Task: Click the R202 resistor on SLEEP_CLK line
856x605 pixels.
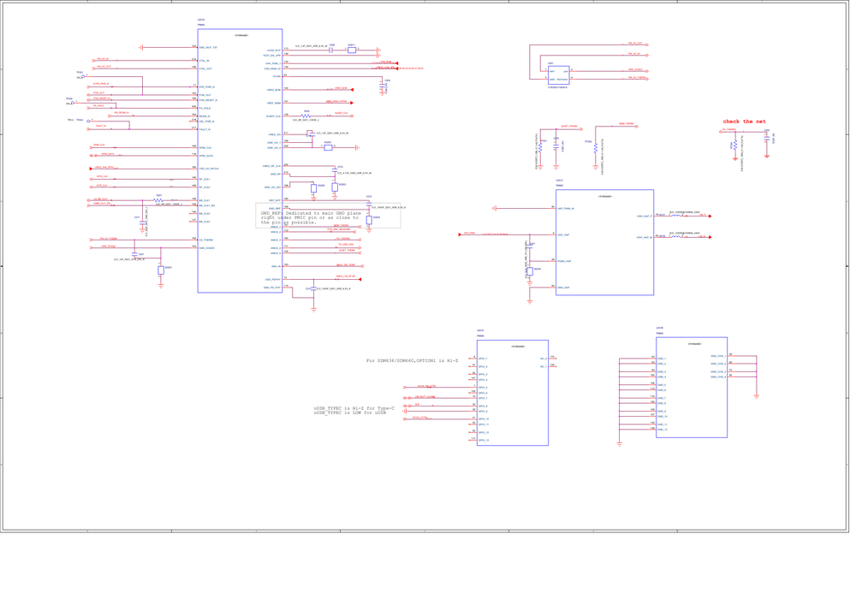Action: [306, 116]
